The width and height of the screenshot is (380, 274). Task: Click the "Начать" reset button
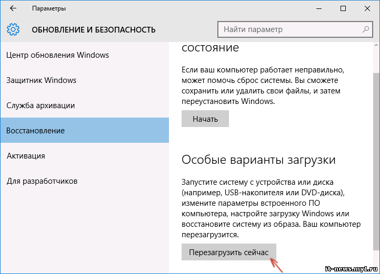coord(205,119)
